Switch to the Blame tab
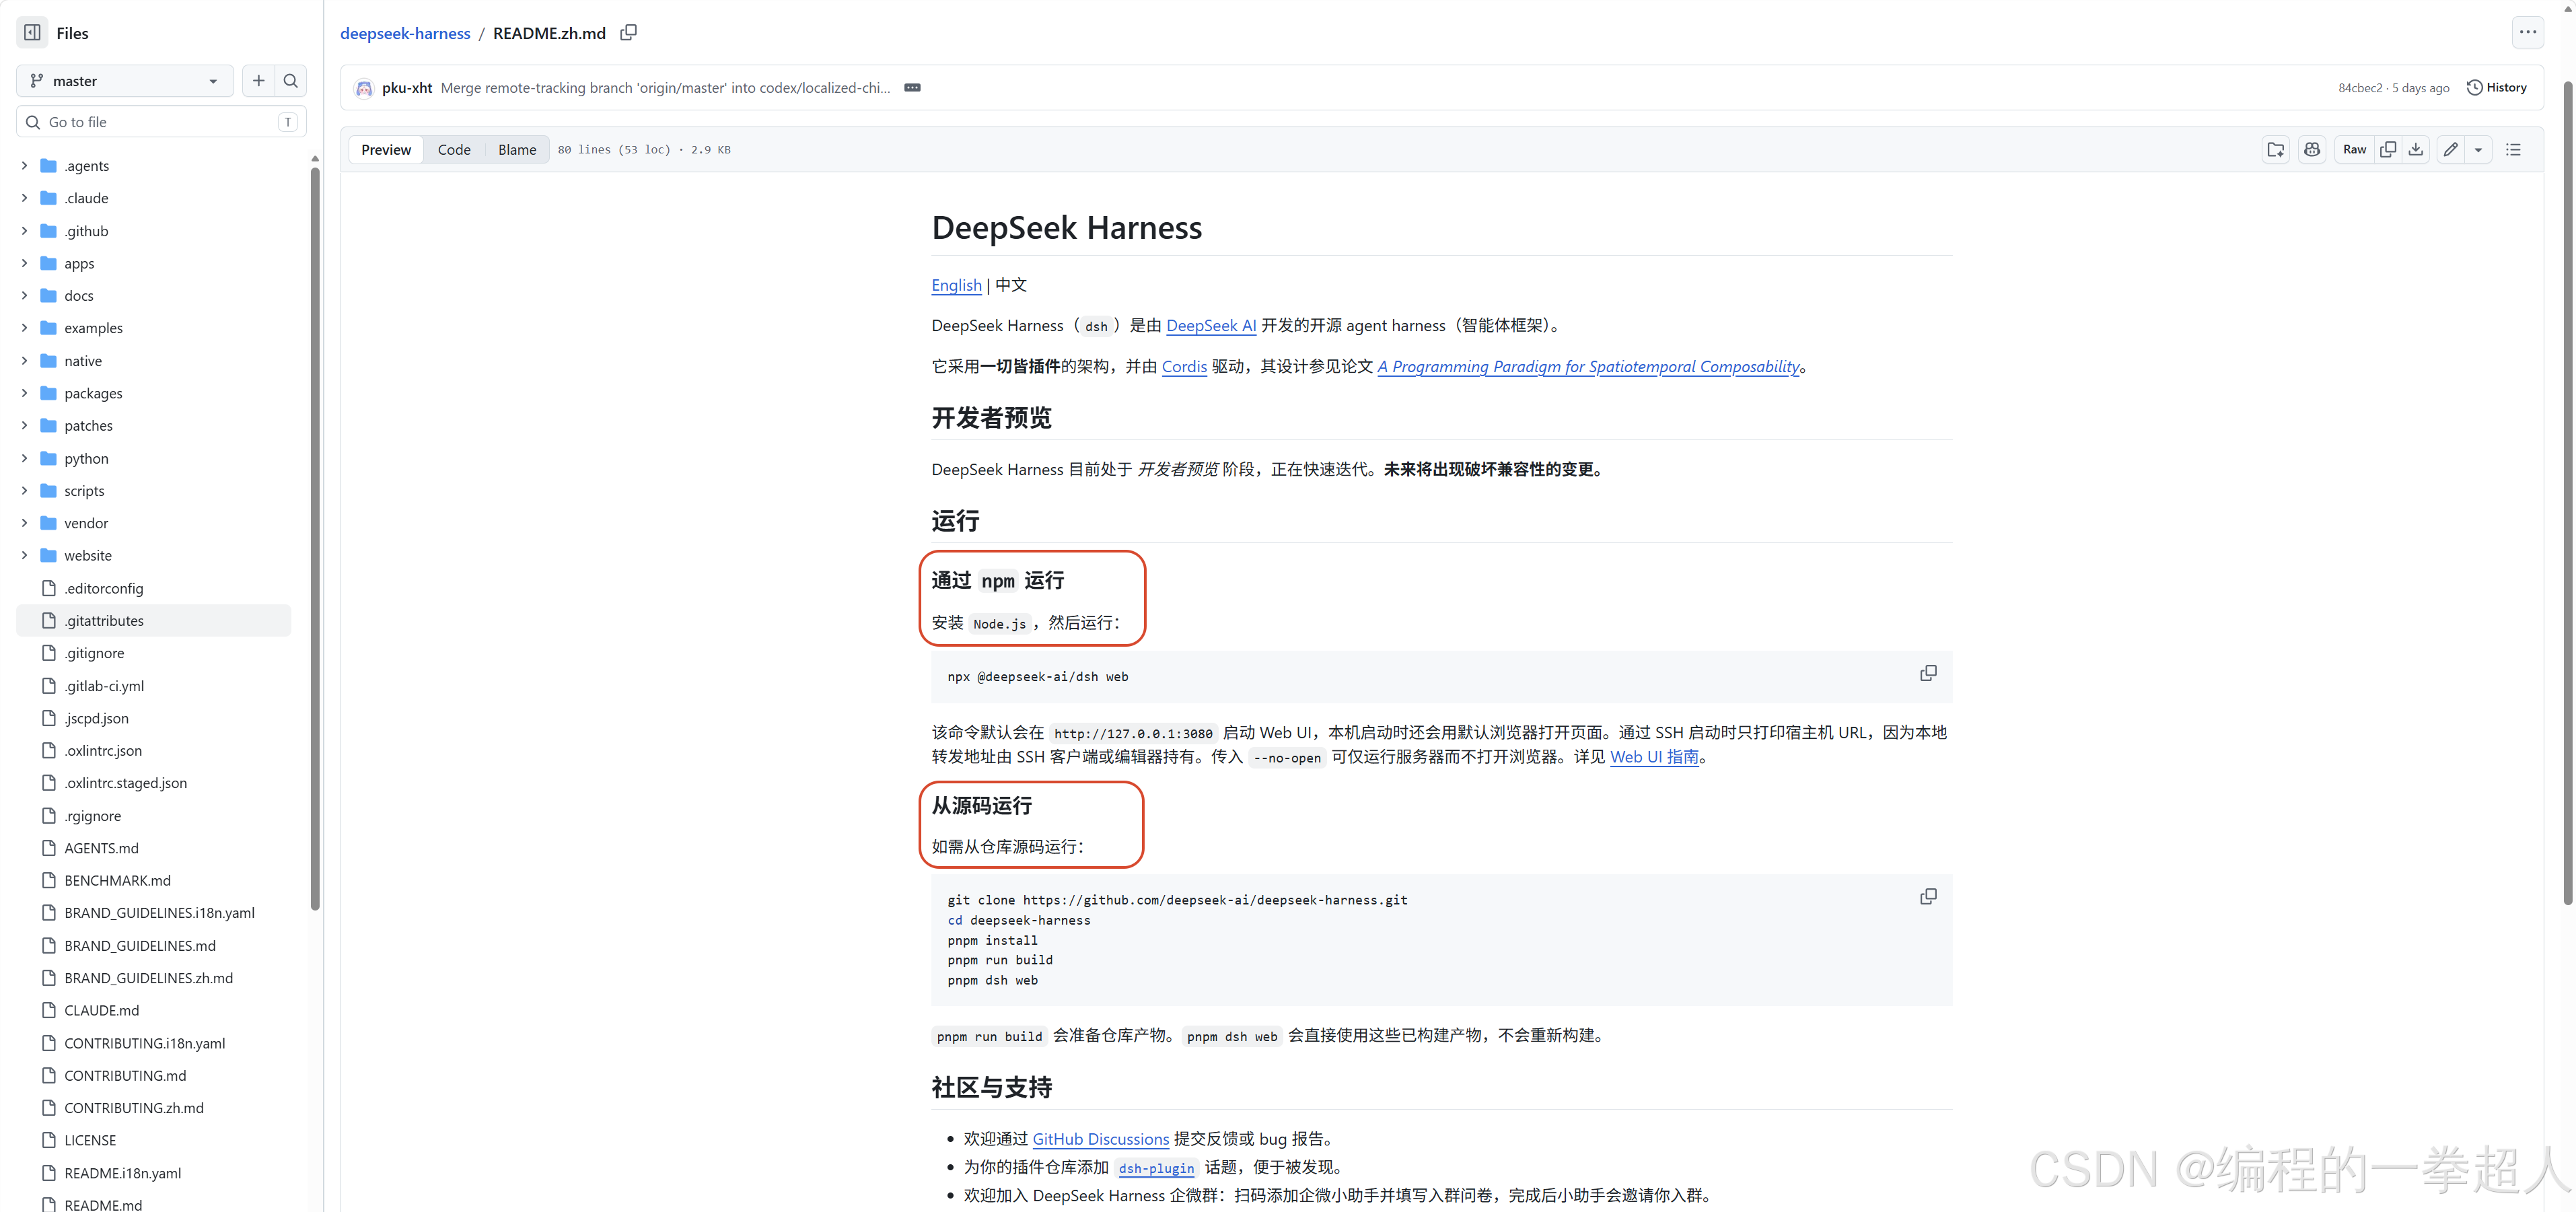The image size is (2576, 1212). coord(517,150)
